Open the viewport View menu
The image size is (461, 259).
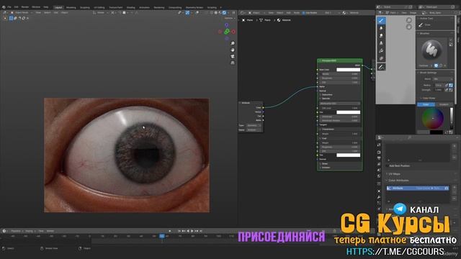pos(38,13)
